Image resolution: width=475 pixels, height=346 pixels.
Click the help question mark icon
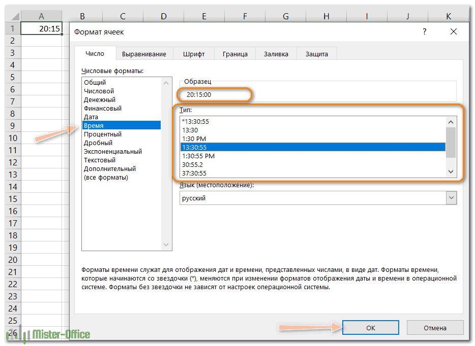pyautogui.click(x=425, y=32)
